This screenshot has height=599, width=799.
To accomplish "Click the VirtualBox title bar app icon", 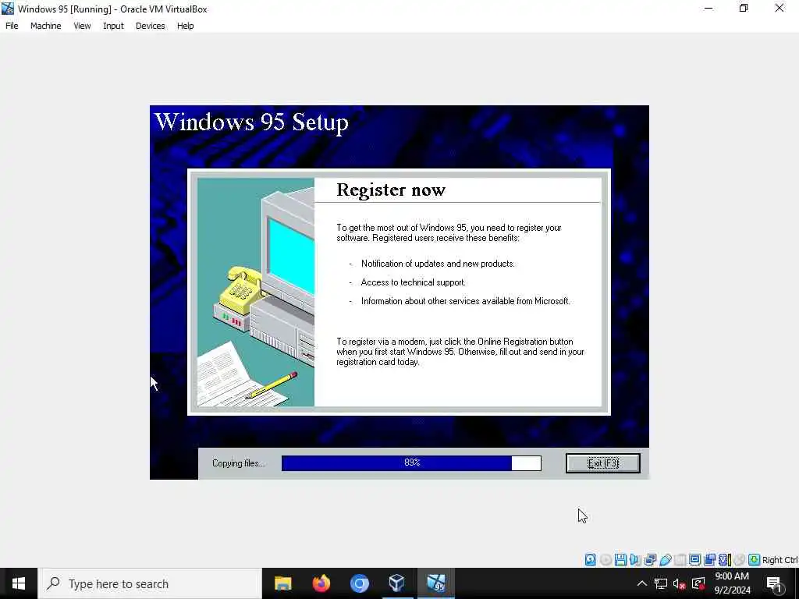I will [x=8, y=9].
